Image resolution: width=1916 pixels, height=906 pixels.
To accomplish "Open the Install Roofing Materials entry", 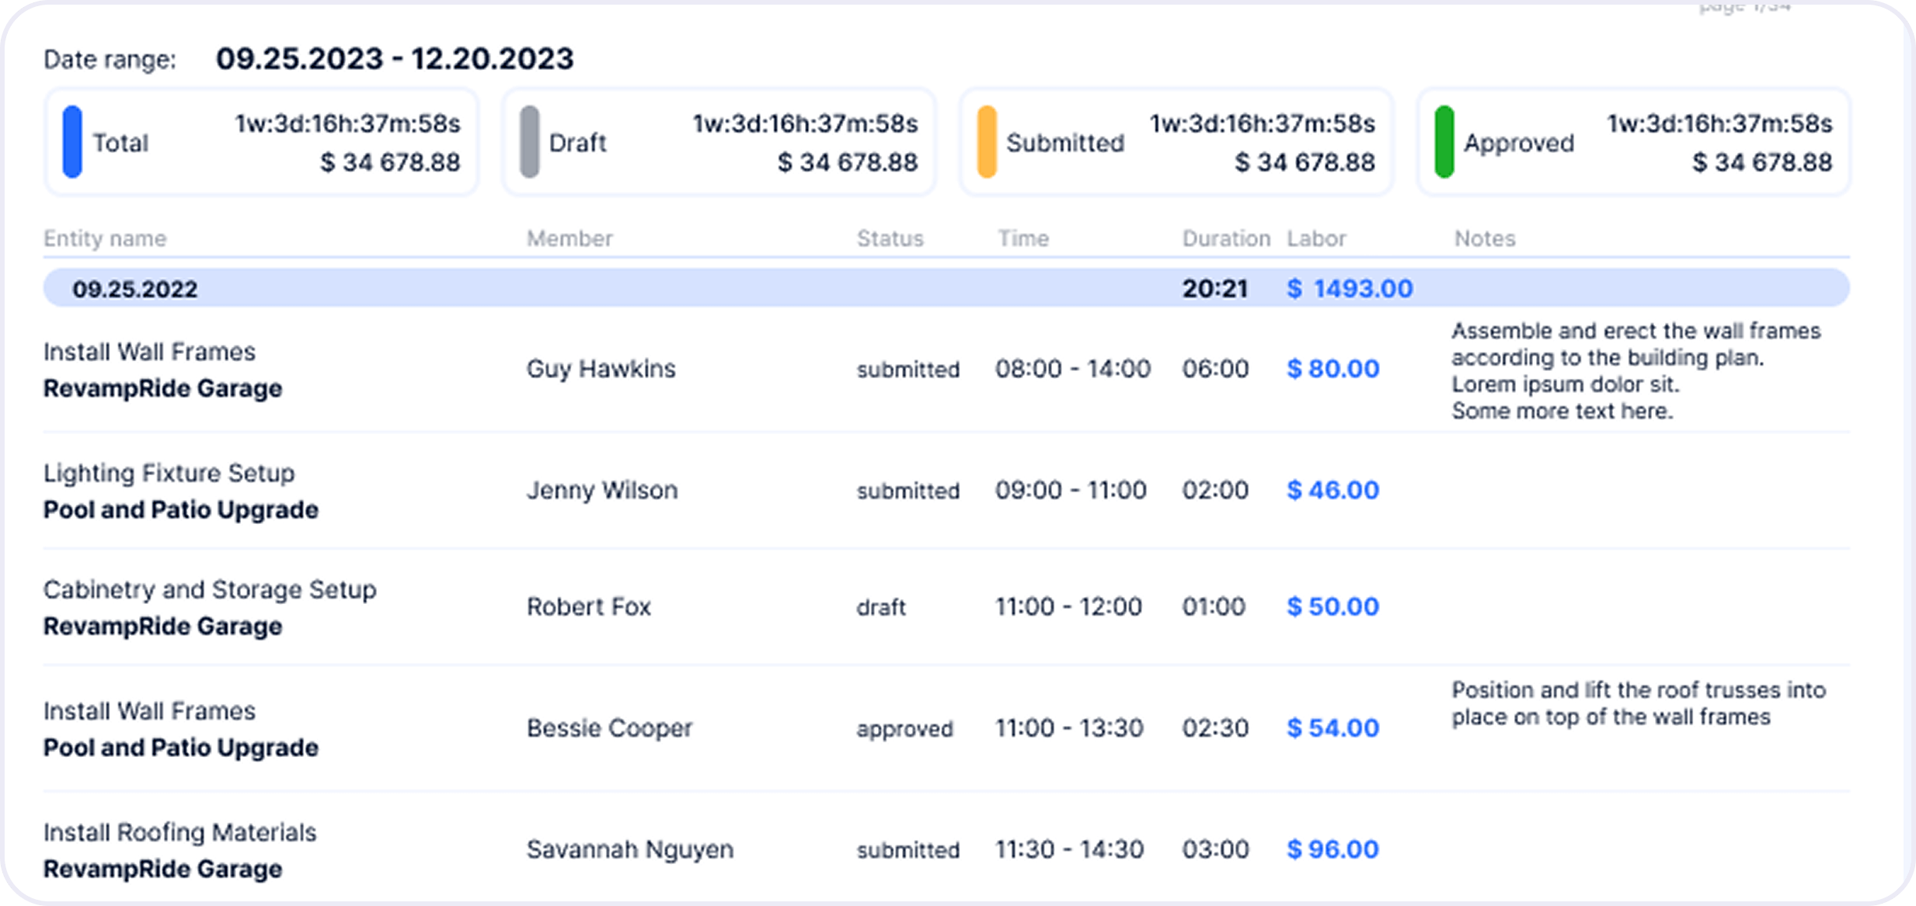I will click(946, 849).
